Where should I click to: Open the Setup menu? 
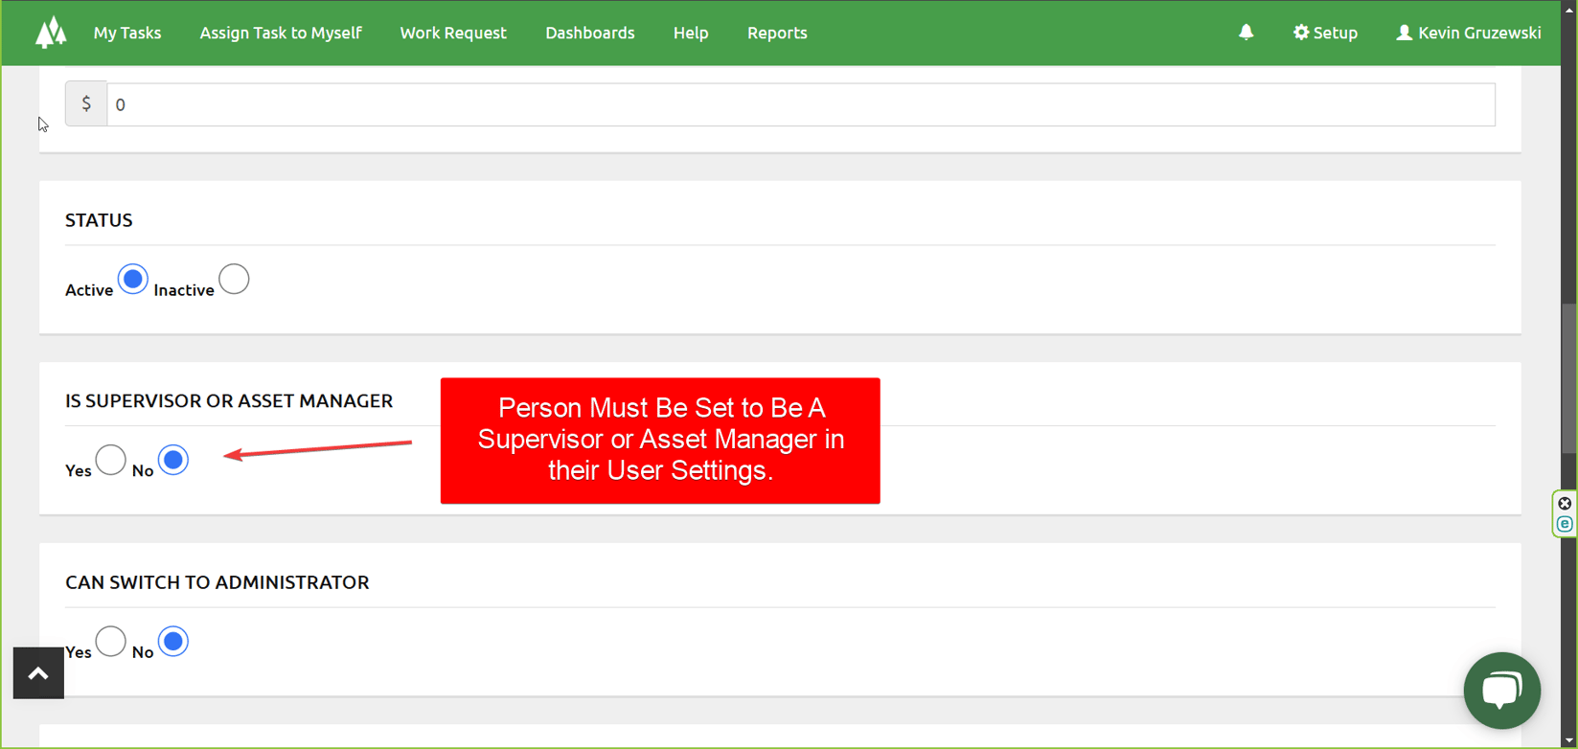pyautogui.click(x=1325, y=33)
